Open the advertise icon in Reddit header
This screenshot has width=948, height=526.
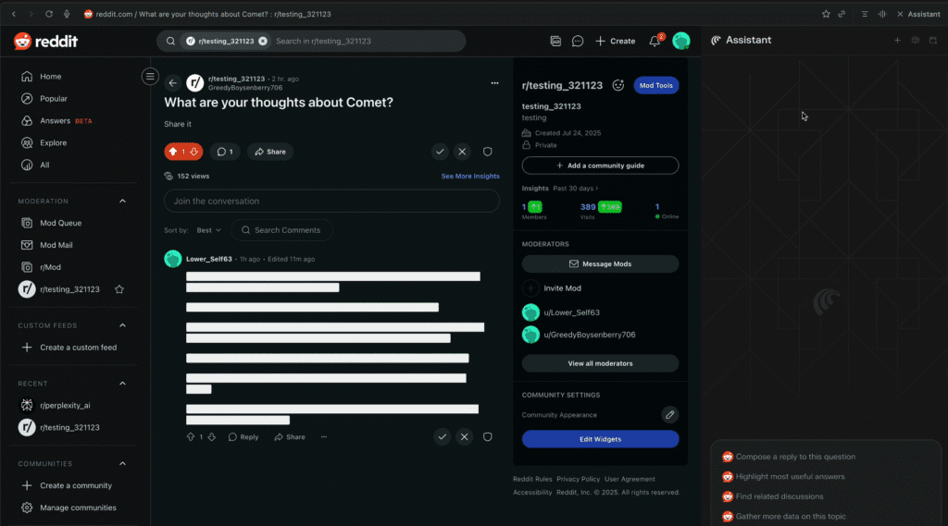(x=555, y=41)
